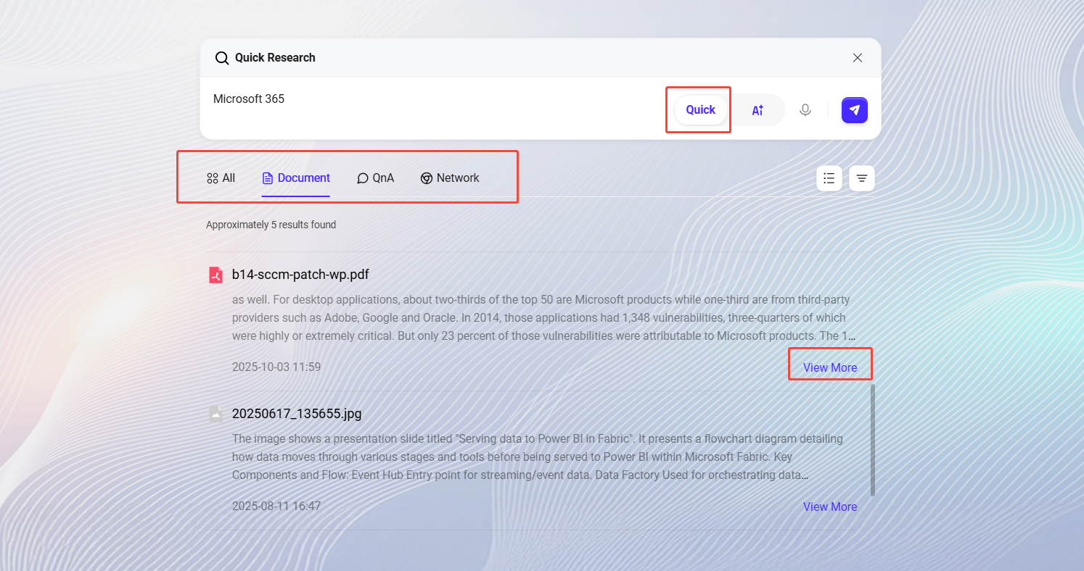
Task: Click the microphone voice input icon
Action: point(805,110)
